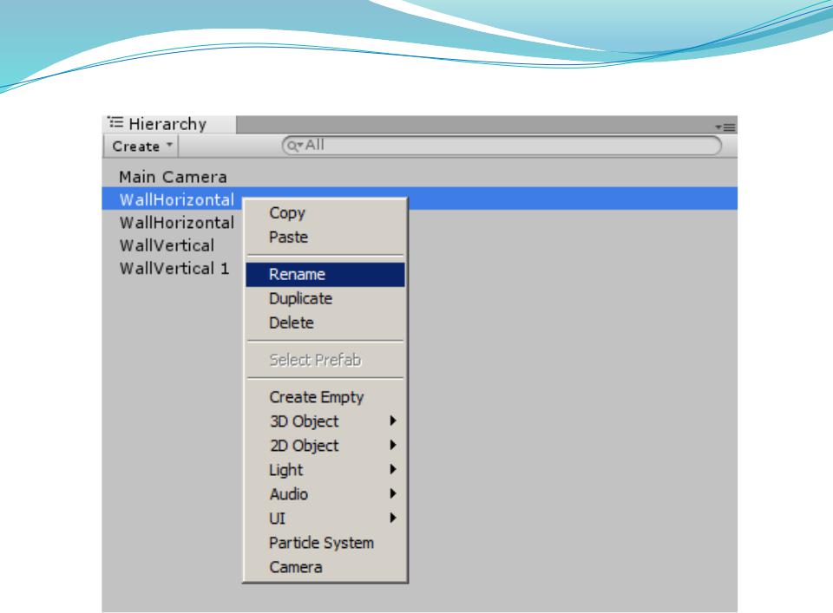Viewport: 833px width, 613px height.
Task: Expand the 3D Object submenu
Action: pyautogui.click(x=325, y=421)
